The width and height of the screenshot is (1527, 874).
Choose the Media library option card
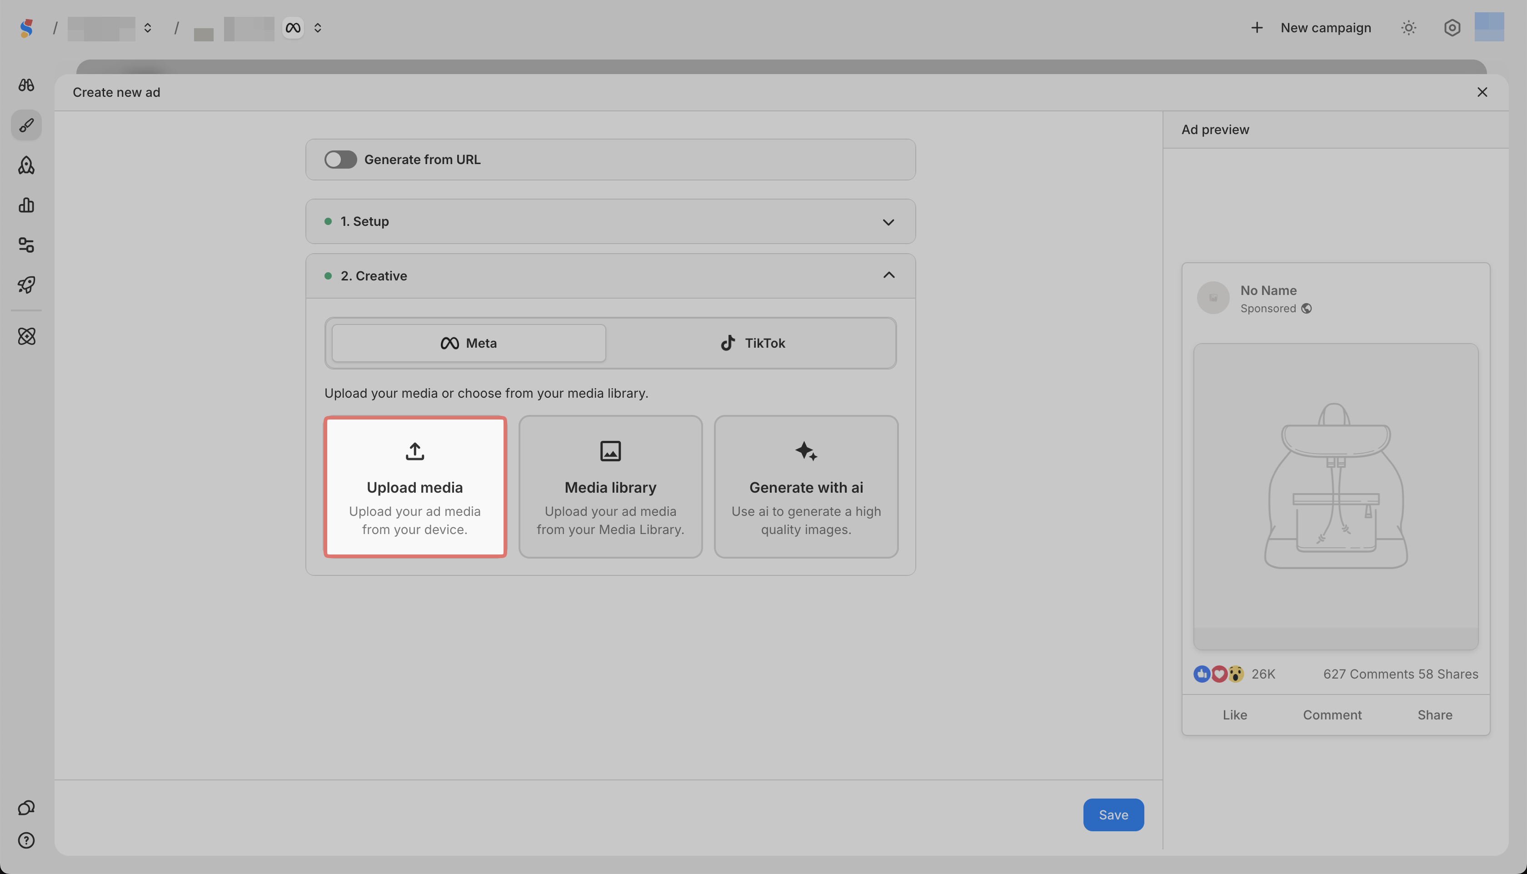click(610, 487)
